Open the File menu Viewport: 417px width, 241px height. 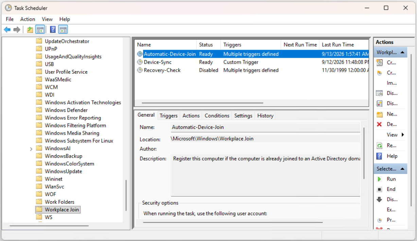tap(10, 19)
